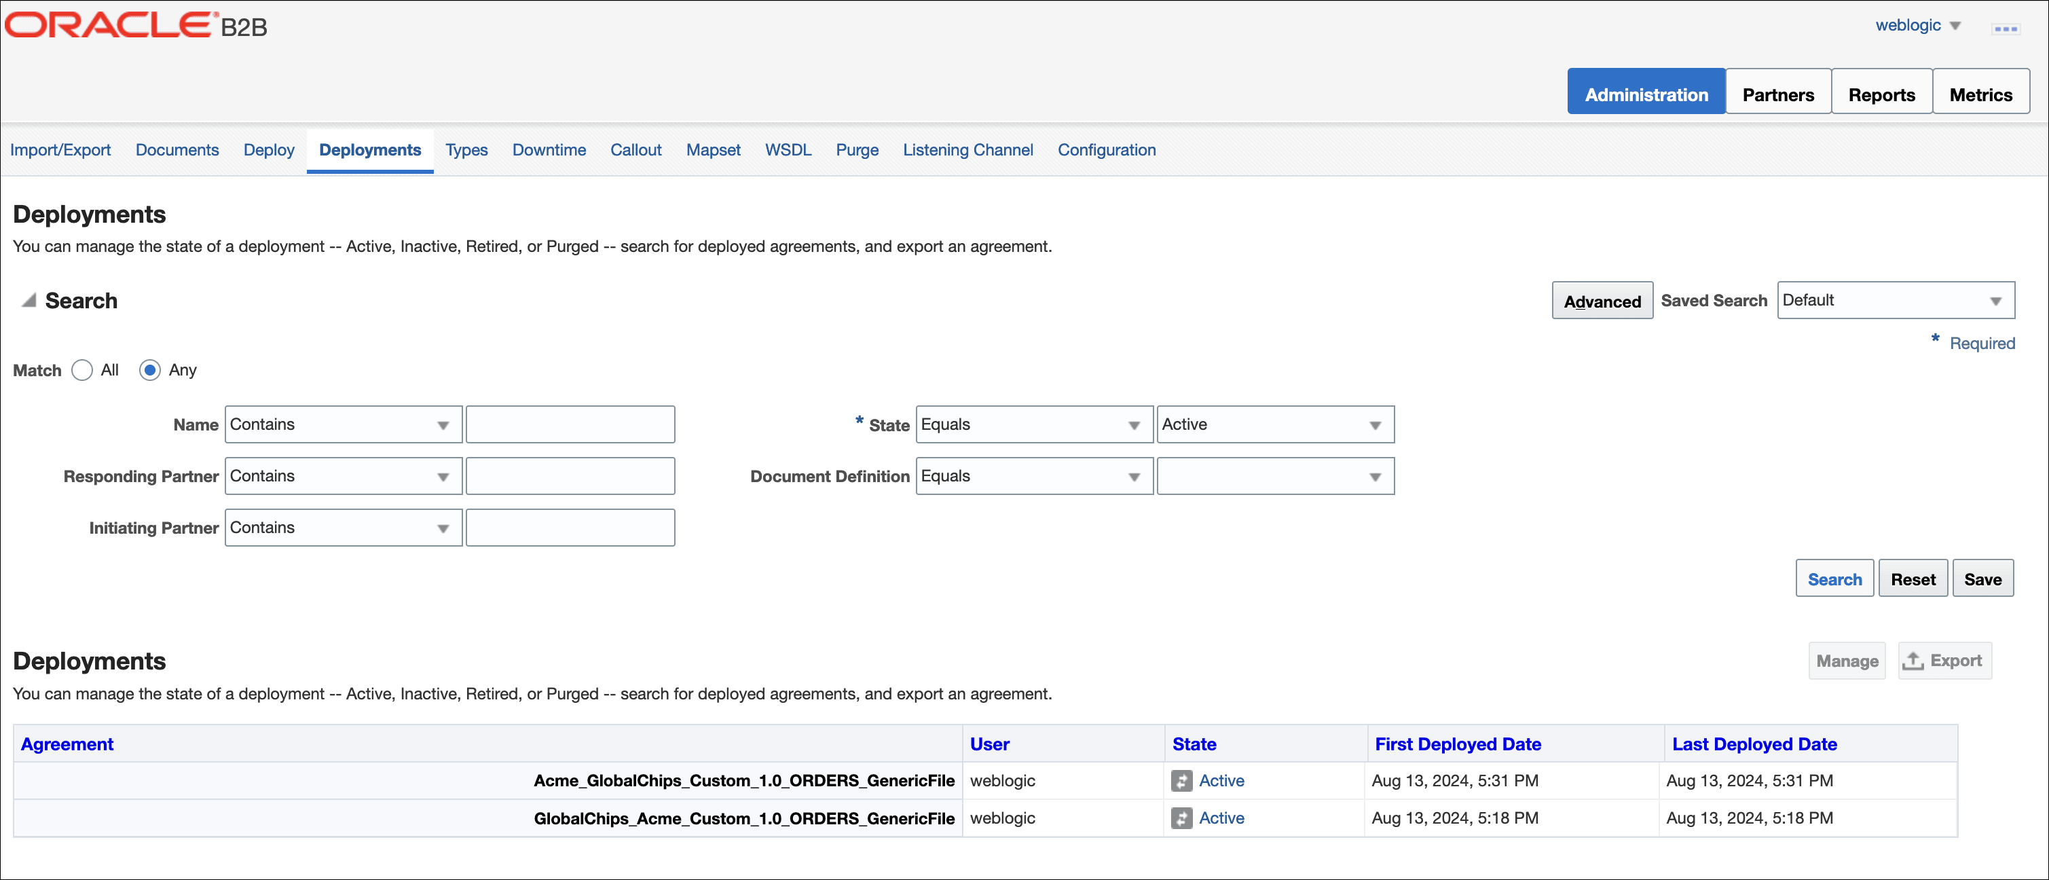
Task: Switch to the Partners tab
Action: [1777, 94]
